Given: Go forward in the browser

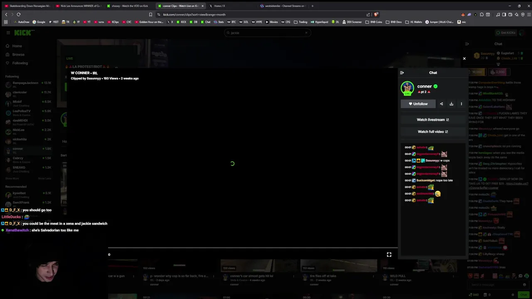Looking at the screenshot, I should [x=12, y=15].
